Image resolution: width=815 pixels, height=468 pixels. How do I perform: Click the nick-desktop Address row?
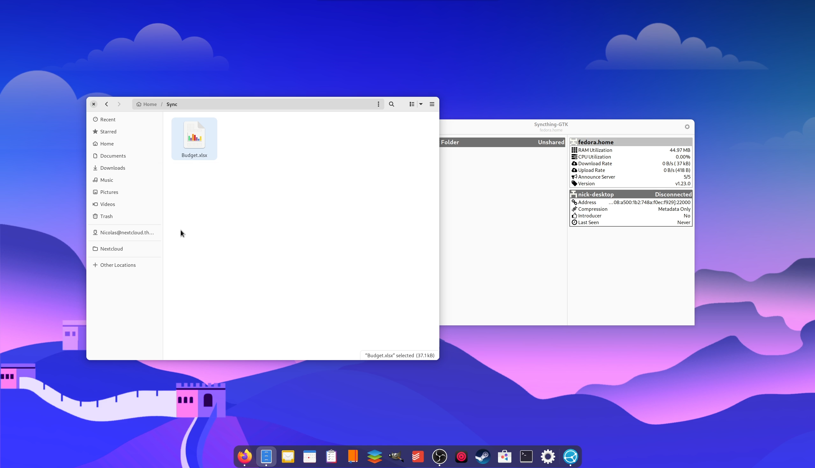631,202
